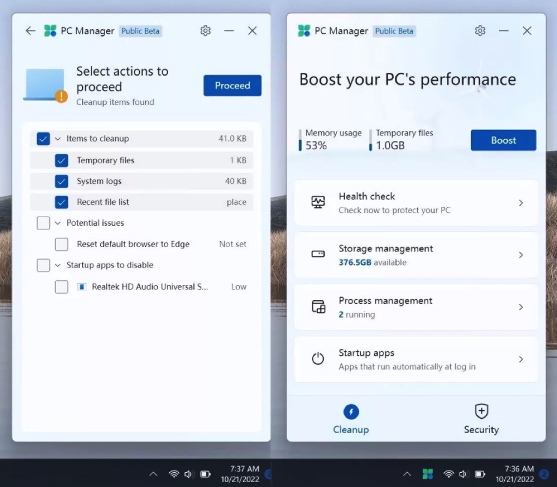Uncheck the Temporary files cleanup item
This screenshot has height=487, width=557.
(x=61, y=160)
